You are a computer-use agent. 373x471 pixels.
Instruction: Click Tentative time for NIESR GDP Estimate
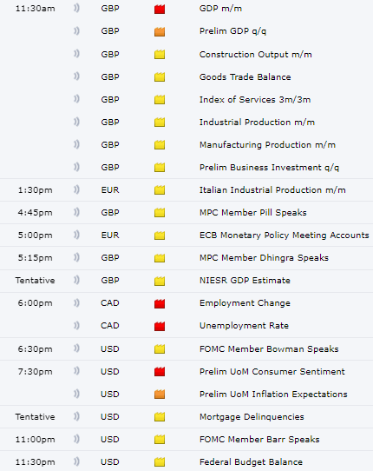(x=35, y=281)
